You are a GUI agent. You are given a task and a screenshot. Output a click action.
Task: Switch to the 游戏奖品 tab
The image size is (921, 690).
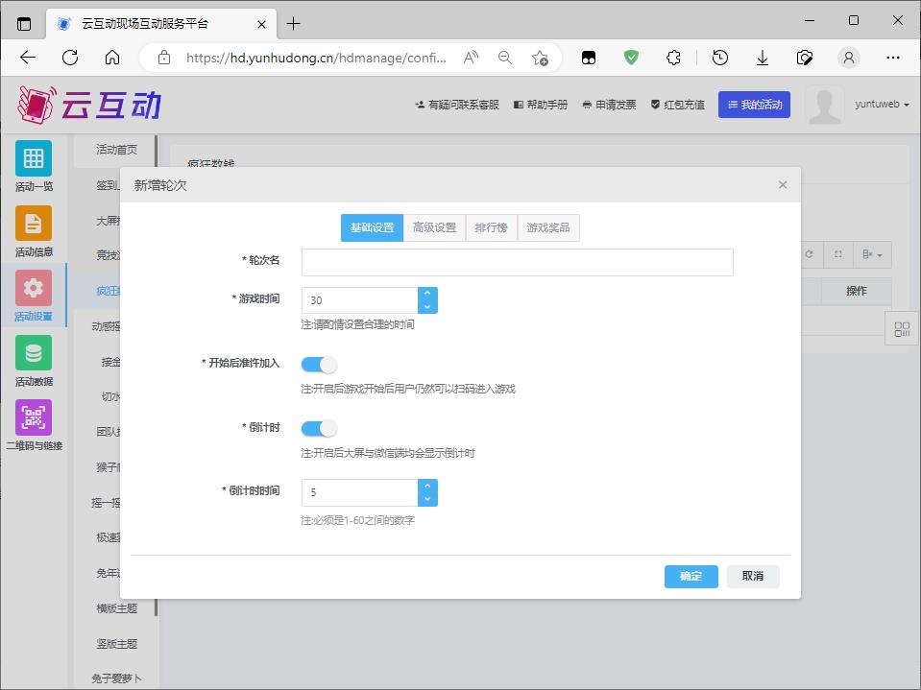[x=548, y=227]
